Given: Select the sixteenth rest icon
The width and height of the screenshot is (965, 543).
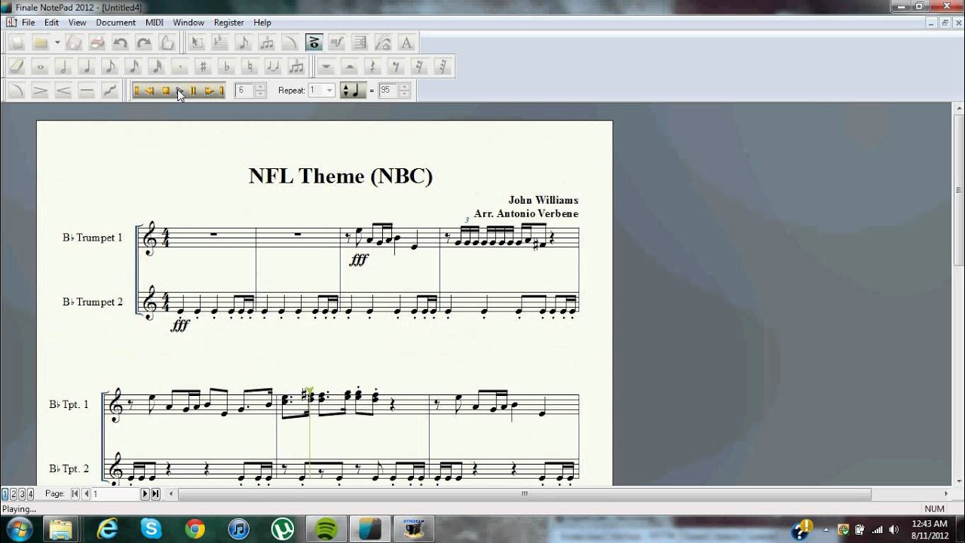Looking at the screenshot, I should 420,66.
